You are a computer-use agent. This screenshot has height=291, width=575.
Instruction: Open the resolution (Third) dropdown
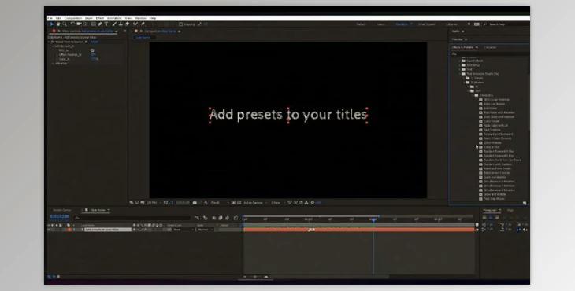219,203
